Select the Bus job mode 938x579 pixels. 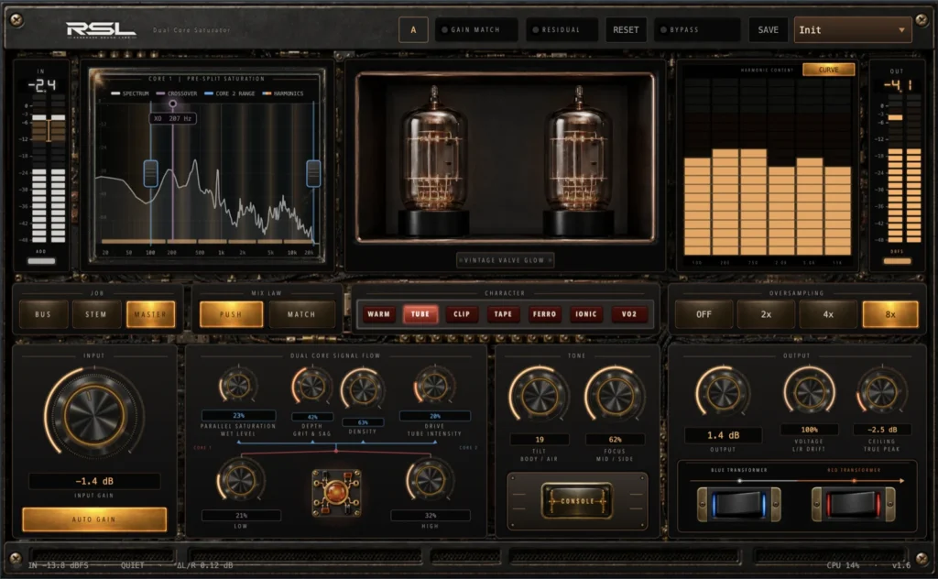[43, 314]
